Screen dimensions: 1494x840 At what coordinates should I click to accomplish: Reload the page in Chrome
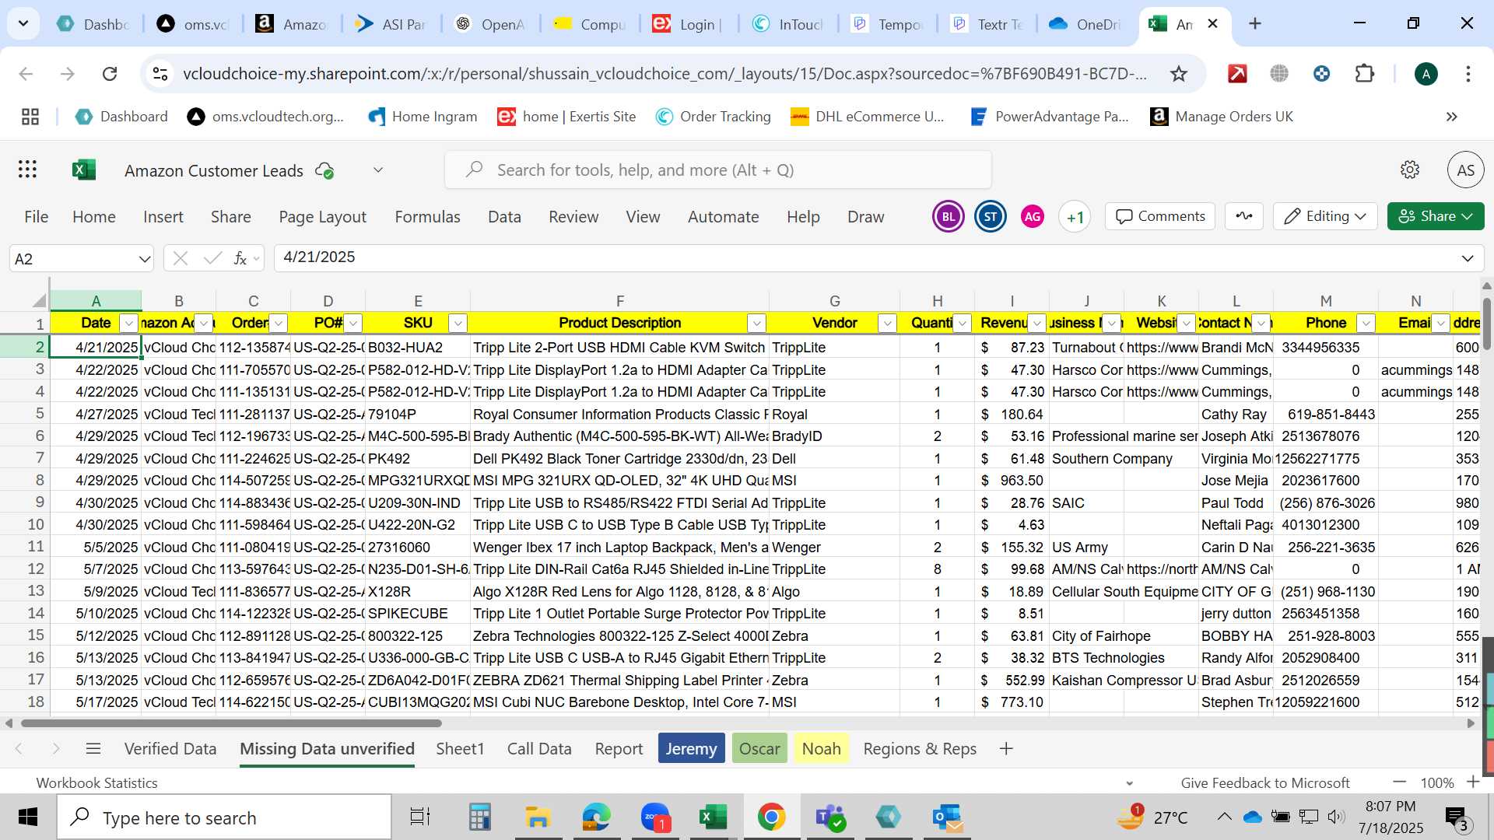pos(110,74)
